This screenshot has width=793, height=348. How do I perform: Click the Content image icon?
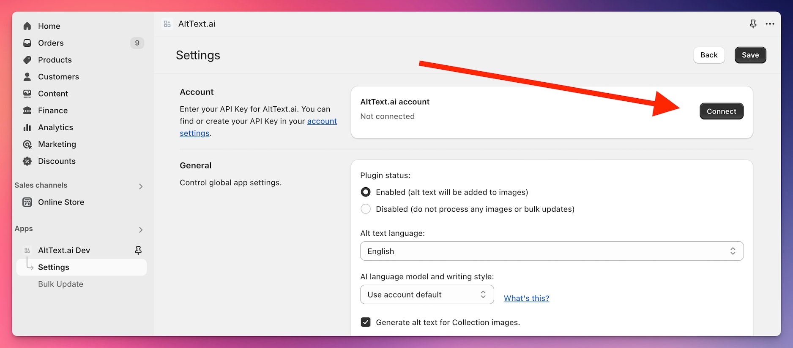pos(27,94)
